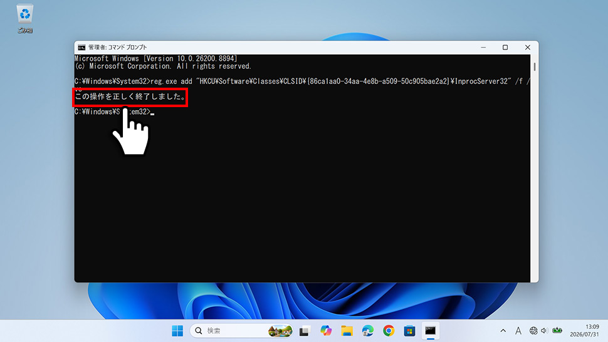Click the 'Microsoft Windows [Version 10.0.26200.8894]' line
This screenshot has width=608, height=342.
coord(155,58)
